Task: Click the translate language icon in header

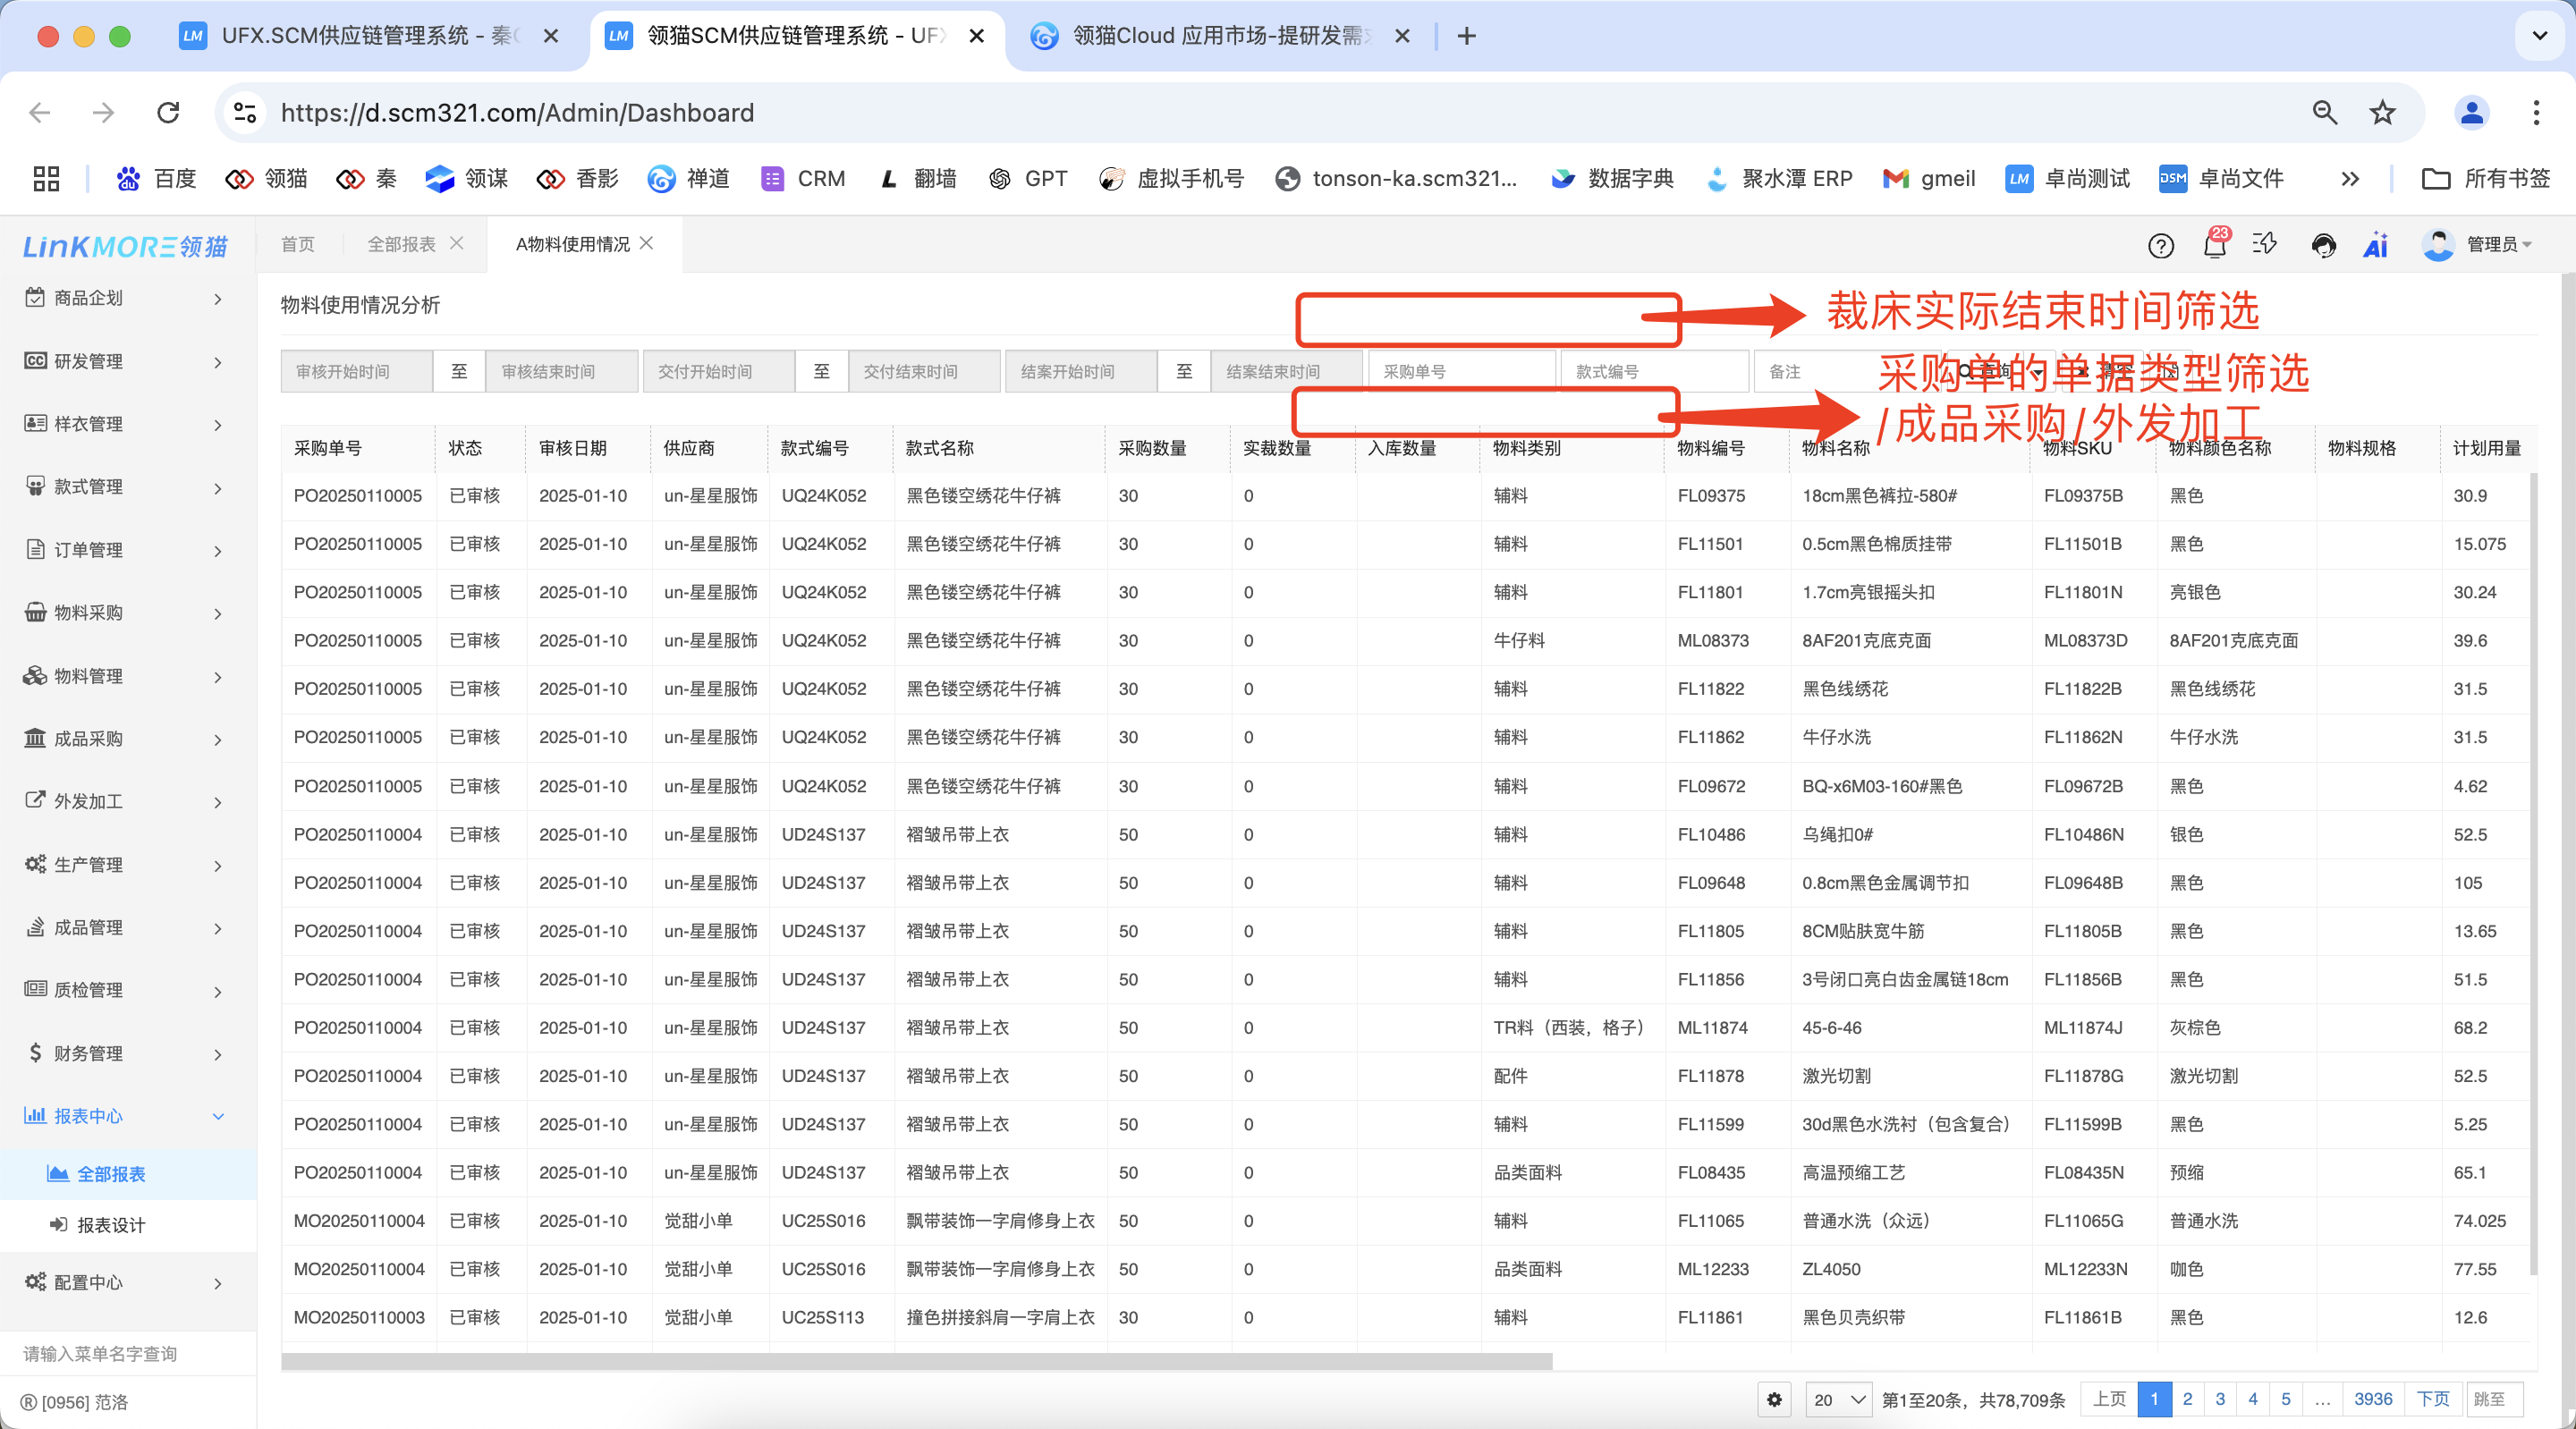Action: click(x=2265, y=244)
